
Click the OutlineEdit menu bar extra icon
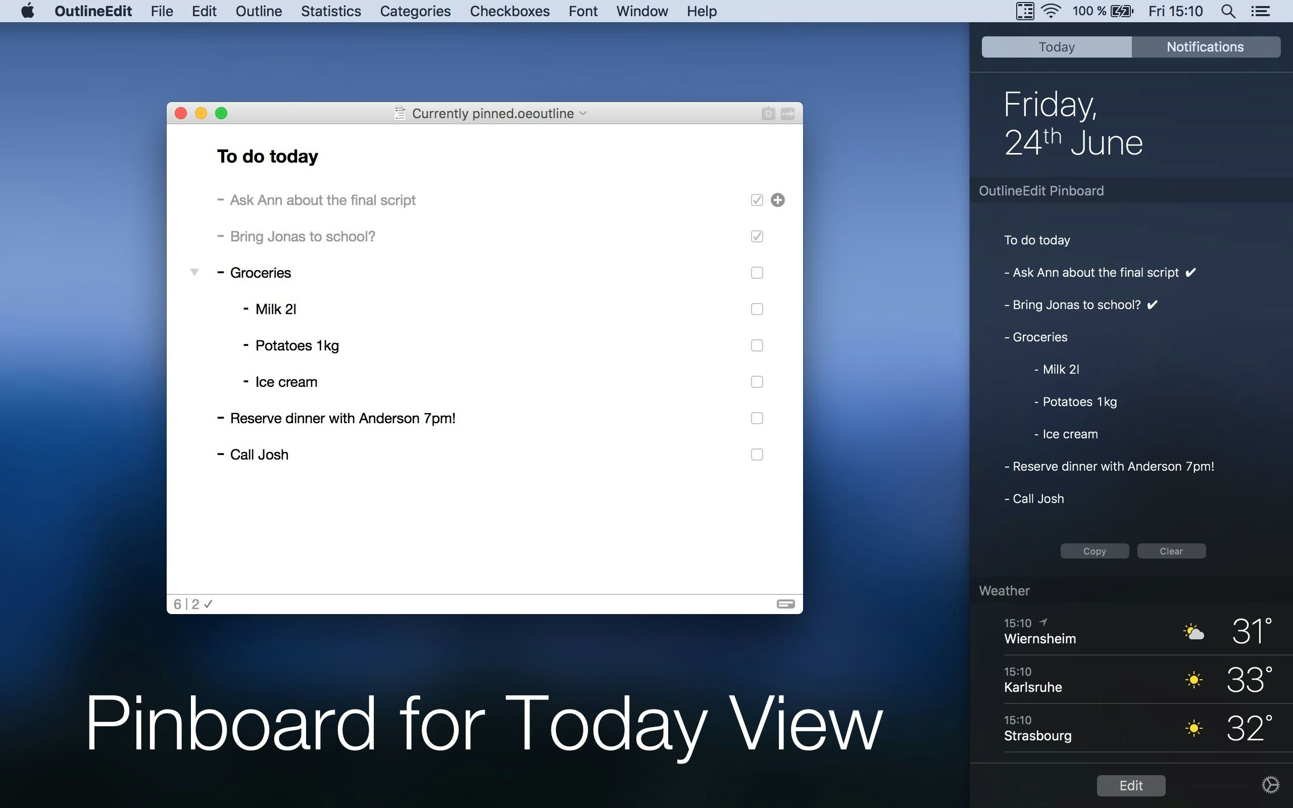pos(1024,11)
